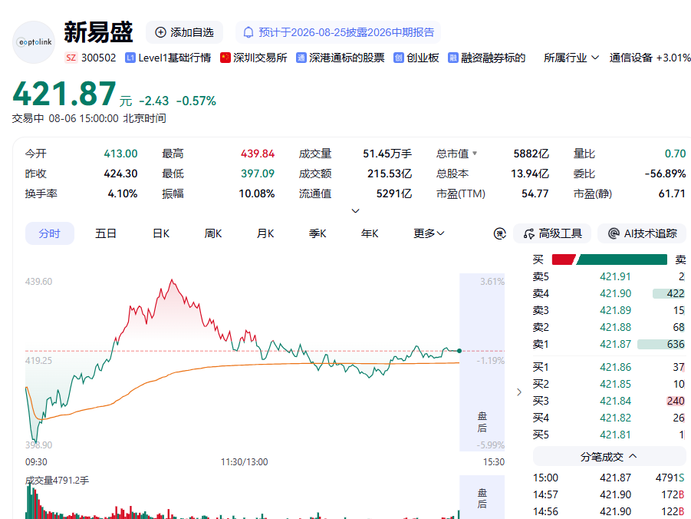
Task: Collapse order book side panel arrow
Action: click(x=519, y=392)
